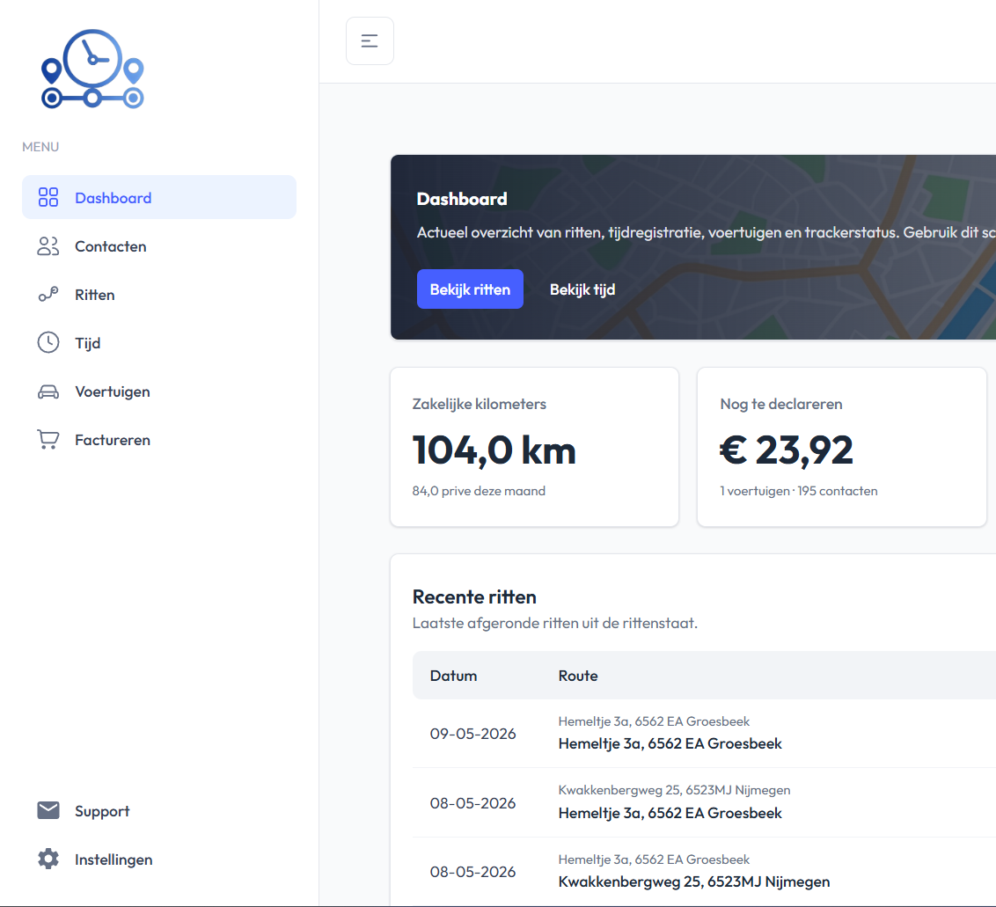Navigate to Factureren
This screenshot has height=907, width=996.
158,440
